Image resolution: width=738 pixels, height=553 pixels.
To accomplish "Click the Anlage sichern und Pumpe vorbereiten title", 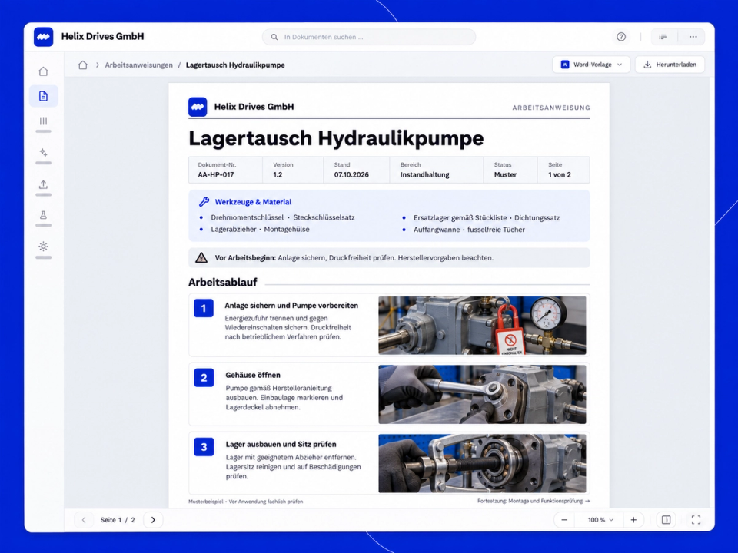I will click(291, 306).
